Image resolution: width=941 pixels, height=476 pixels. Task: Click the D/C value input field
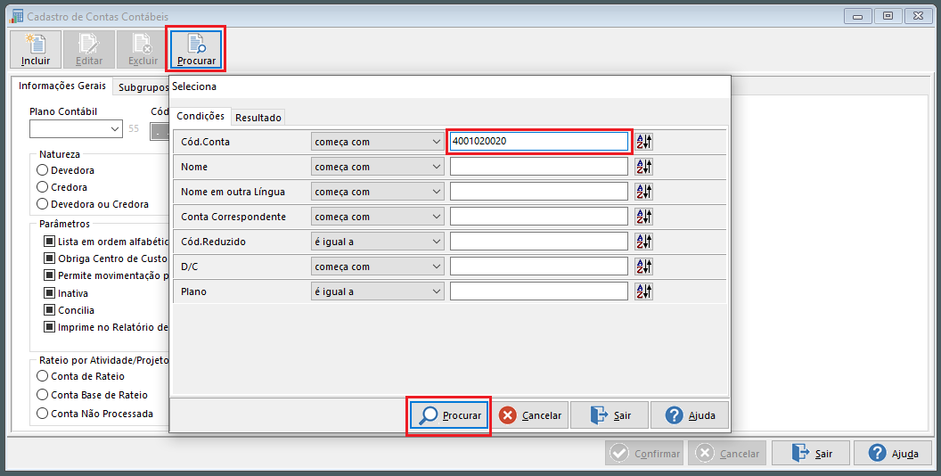[x=539, y=267]
